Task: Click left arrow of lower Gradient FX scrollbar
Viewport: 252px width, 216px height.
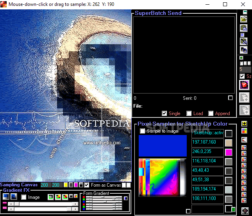Action: click(x=11, y=209)
